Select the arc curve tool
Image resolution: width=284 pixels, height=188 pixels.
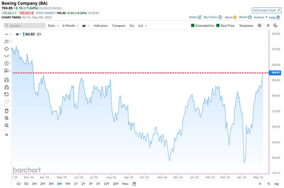pyautogui.click(x=7, y=56)
